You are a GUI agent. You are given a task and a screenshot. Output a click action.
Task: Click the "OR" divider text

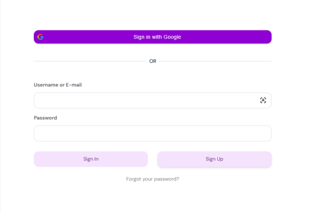point(153,61)
